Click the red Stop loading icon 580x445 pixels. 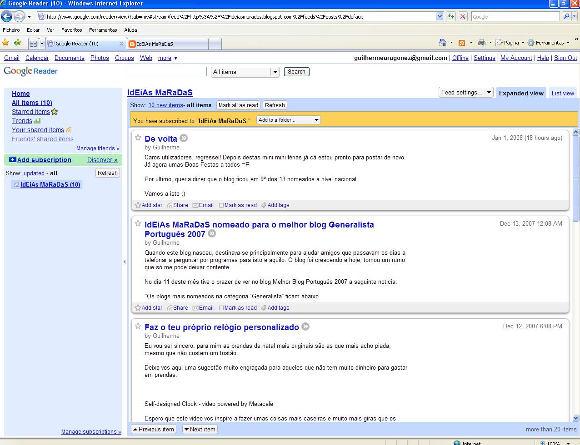pyautogui.click(x=462, y=16)
